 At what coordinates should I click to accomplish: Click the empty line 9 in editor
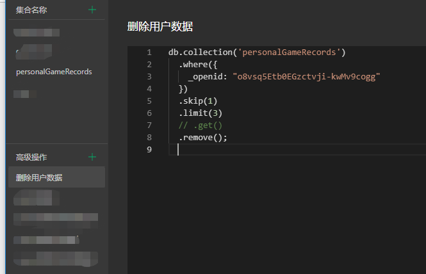pos(288,149)
